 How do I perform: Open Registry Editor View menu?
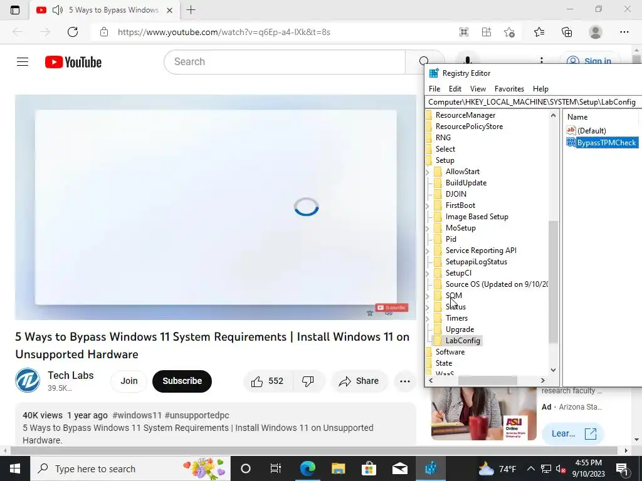tap(477, 89)
